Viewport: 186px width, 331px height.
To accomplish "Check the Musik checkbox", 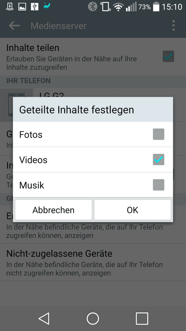I will (x=158, y=185).
